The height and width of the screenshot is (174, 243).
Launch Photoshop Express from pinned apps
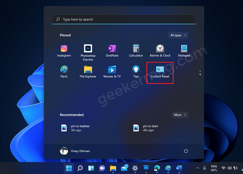(x=88, y=52)
